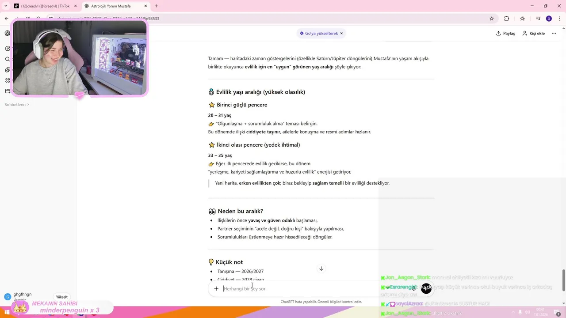This screenshot has height=318, width=566.
Task: Open the library images icon in sidebar
Action: [x=8, y=70]
